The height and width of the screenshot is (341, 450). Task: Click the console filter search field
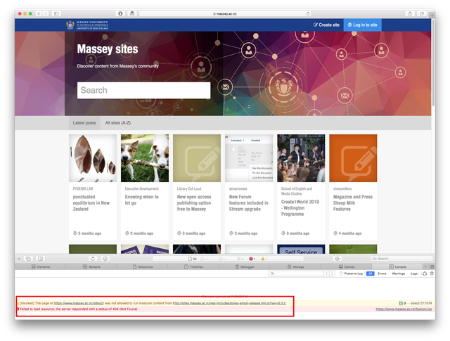295,274
